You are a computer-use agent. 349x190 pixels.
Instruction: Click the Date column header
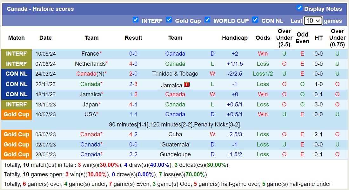[45, 37]
